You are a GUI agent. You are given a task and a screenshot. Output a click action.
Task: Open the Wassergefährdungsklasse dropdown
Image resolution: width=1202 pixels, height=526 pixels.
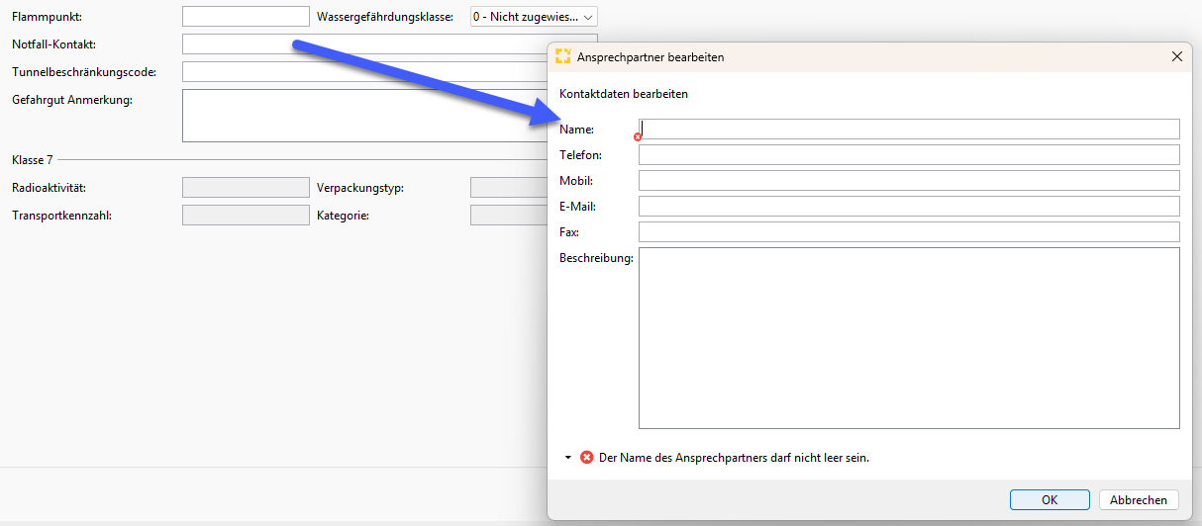(x=534, y=17)
